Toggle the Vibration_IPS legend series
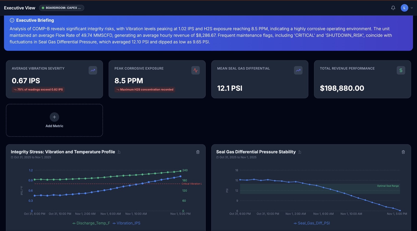The width and height of the screenshot is (417, 231). (126, 223)
